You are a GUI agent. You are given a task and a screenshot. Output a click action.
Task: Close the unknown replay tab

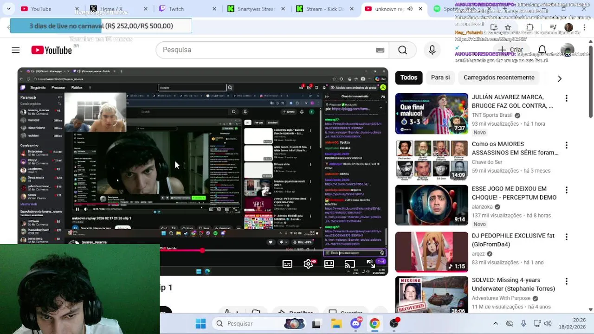pyautogui.click(x=420, y=9)
